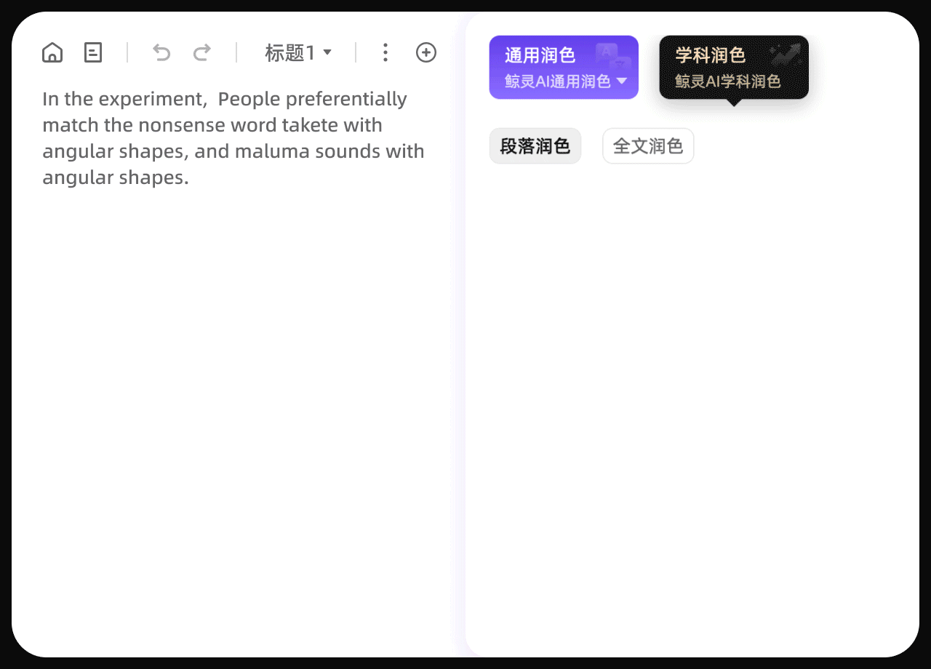Open the 标题1 heading style dropdown
Viewport: 931px width, 669px height.
pyautogui.click(x=297, y=52)
